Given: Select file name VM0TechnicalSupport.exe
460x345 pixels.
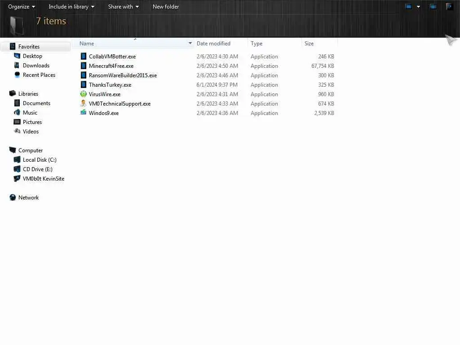Looking at the screenshot, I should [119, 103].
